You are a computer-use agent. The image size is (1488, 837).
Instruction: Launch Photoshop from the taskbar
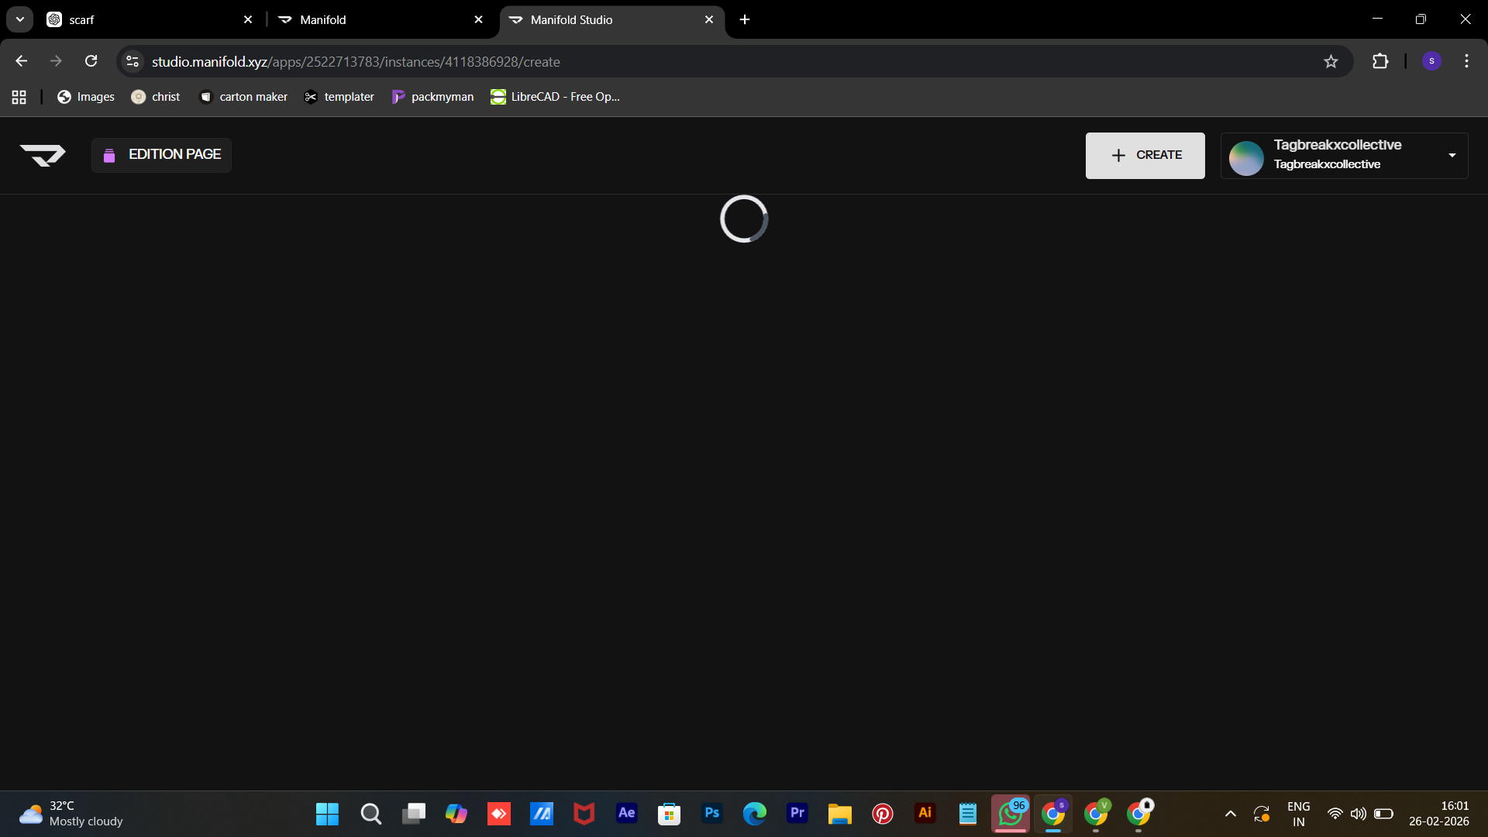coord(711,813)
